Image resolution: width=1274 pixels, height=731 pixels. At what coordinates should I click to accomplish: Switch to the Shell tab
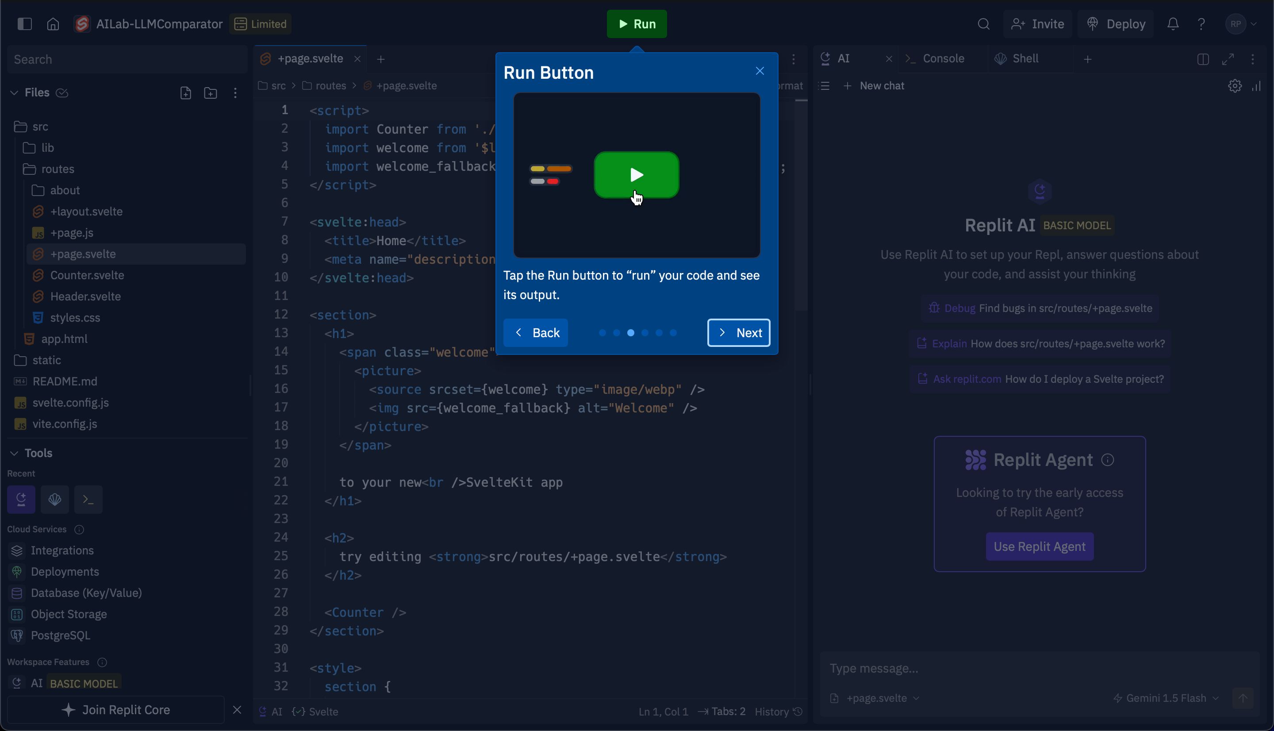(1017, 59)
